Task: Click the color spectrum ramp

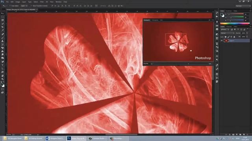Action: click(235, 23)
